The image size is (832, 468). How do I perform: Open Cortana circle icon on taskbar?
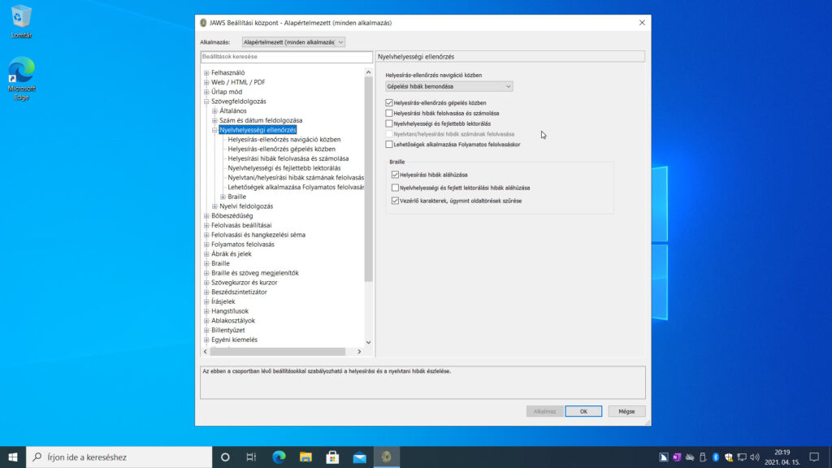[x=225, y=457]
